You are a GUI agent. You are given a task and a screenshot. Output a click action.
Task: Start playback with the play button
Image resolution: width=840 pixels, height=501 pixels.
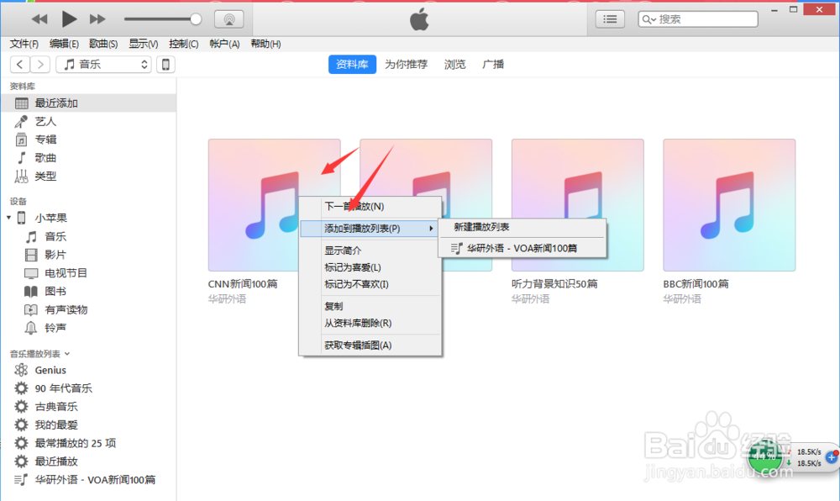(69, 19)
